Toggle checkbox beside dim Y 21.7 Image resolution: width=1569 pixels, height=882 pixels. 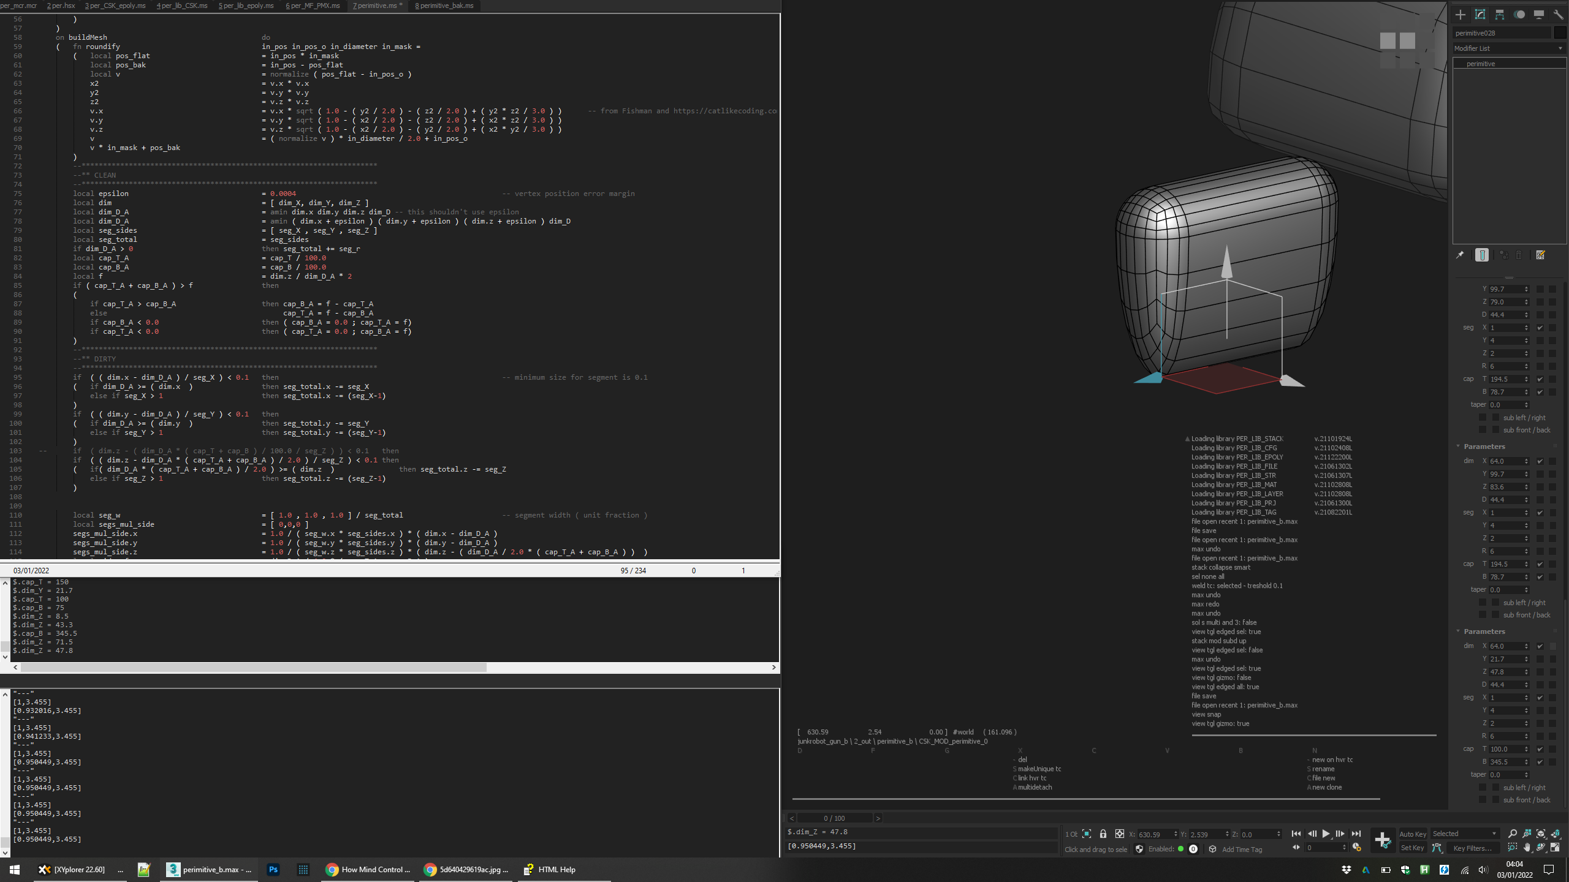[x=1540, y=659]
